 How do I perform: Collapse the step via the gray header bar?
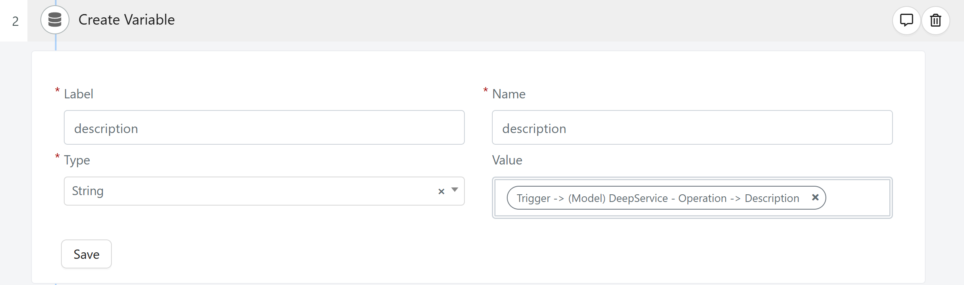[x=525, y=20]
